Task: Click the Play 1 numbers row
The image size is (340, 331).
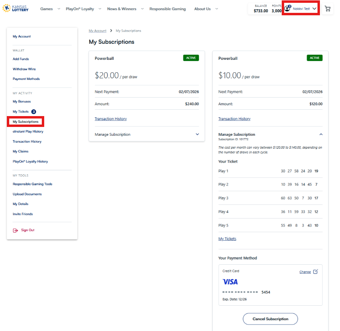Action: pyautogui.click(x=270, y=171)
